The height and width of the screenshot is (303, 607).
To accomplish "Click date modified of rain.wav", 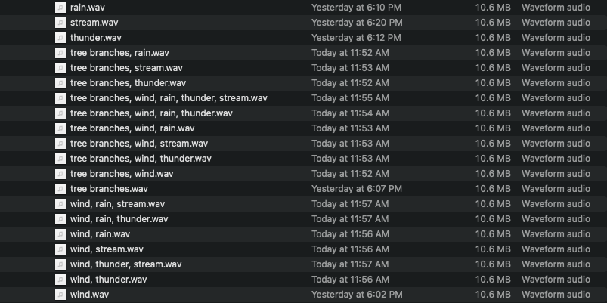I will [x=356, y=8].
